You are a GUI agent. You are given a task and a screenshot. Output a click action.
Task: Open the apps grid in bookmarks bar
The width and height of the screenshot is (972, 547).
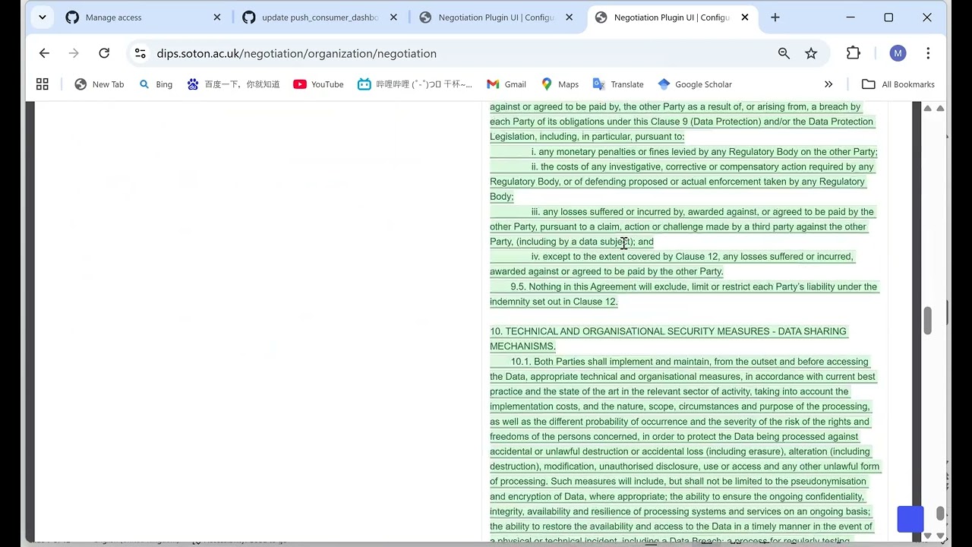tap(43, 84)
